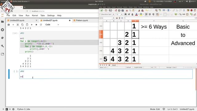Toggle Align Left in Calc
The image size is (197, 111).
click(147, 14)
